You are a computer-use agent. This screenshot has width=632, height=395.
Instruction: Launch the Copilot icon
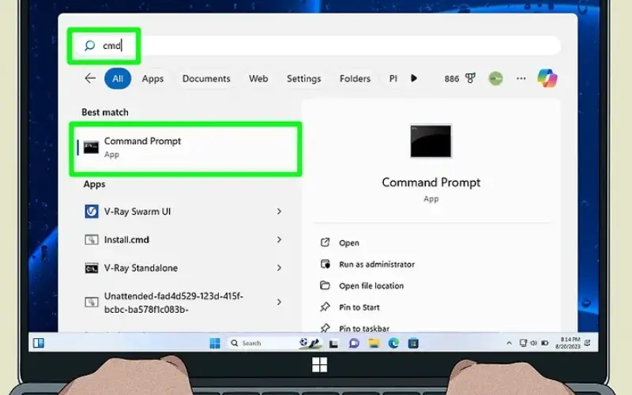[x=547, y=78]
